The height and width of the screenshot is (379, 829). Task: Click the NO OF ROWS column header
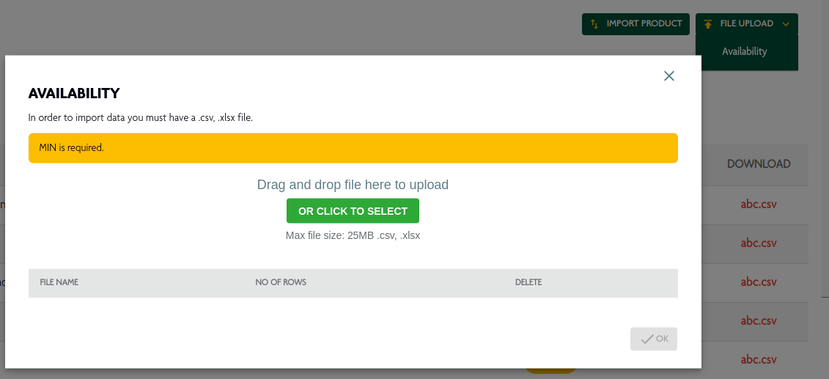tap(281, 282)
